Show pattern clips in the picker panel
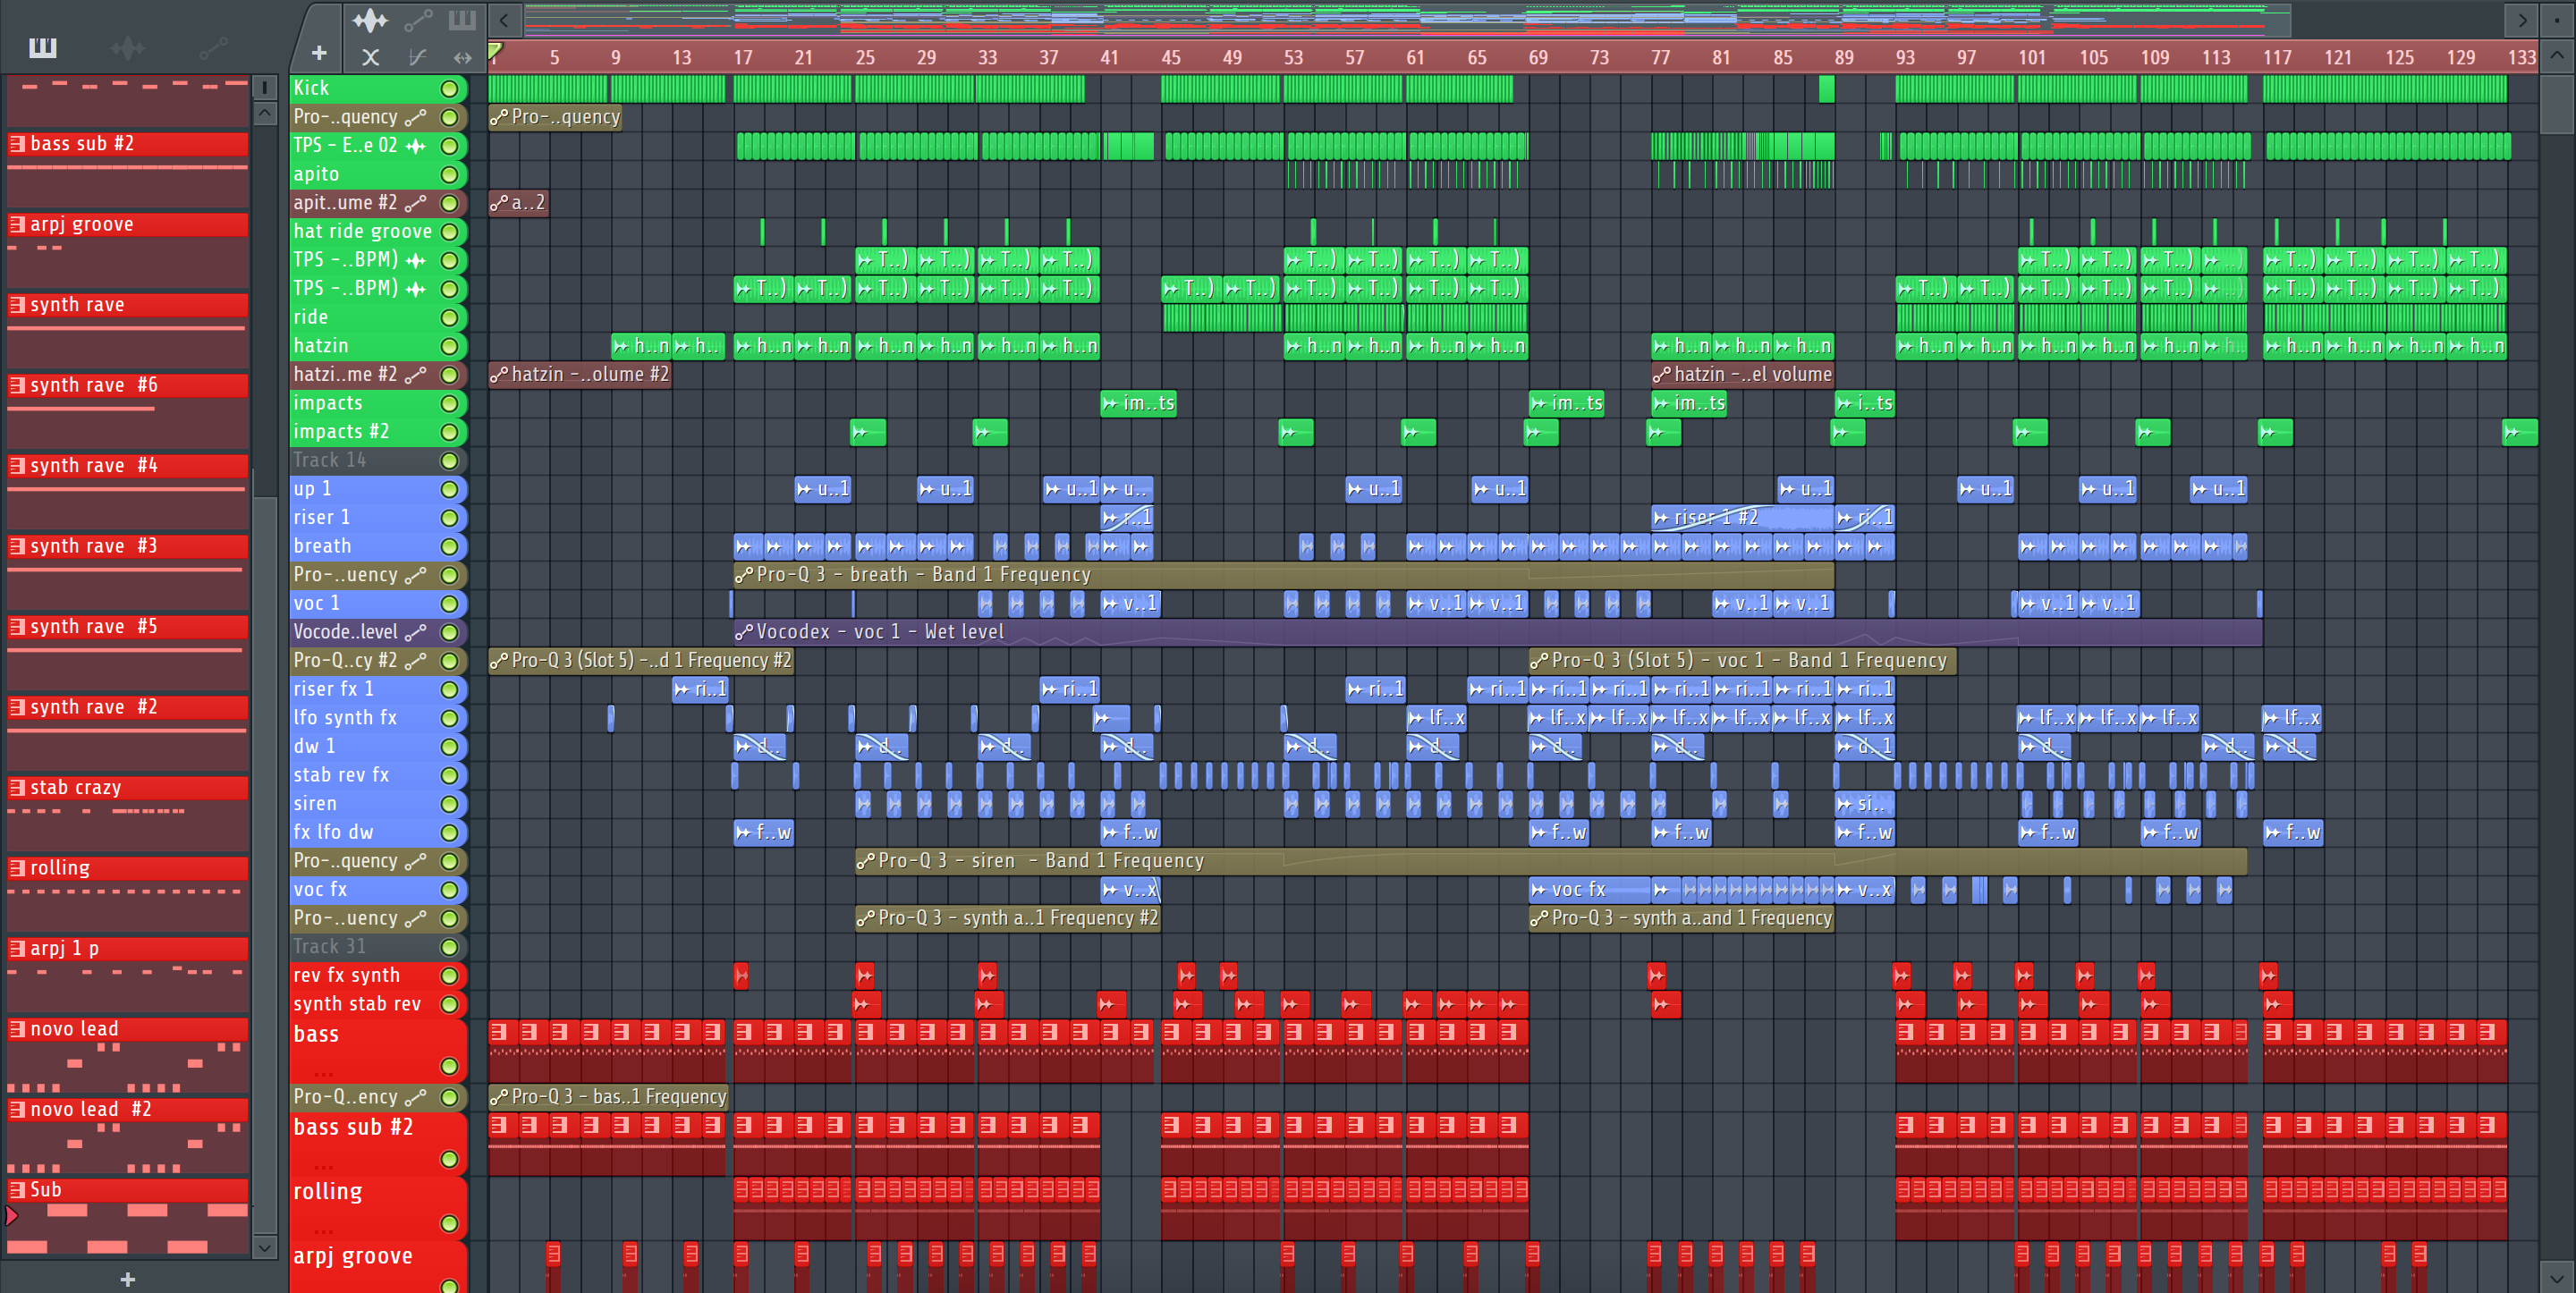 point(42,47)
